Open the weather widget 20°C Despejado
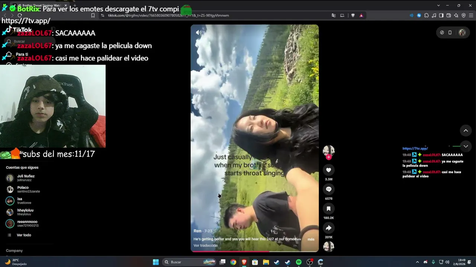This screenshot has width=476, height=267. (16, 262)
